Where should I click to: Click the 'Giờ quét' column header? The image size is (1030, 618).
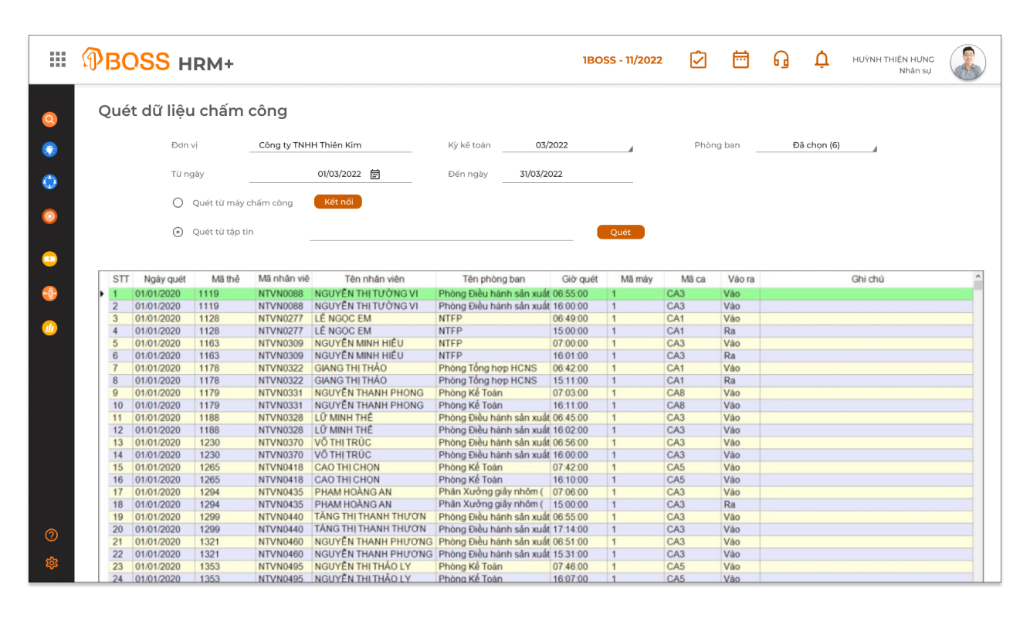tap(579, 279)
